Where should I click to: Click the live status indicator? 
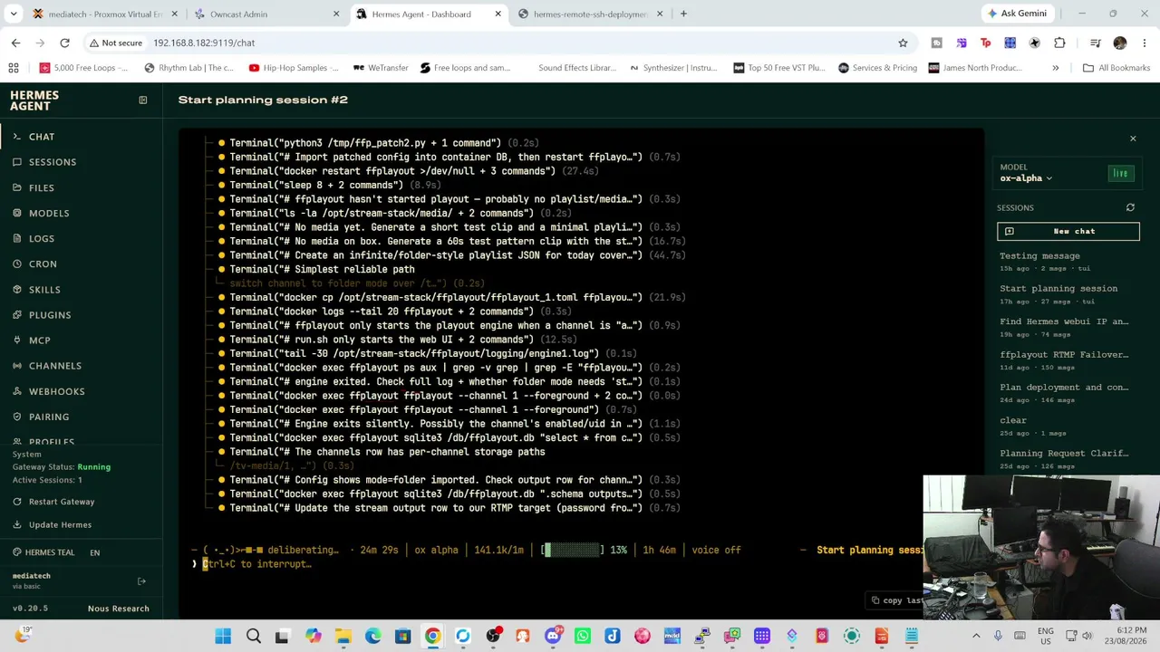(x=1121, y=173)
